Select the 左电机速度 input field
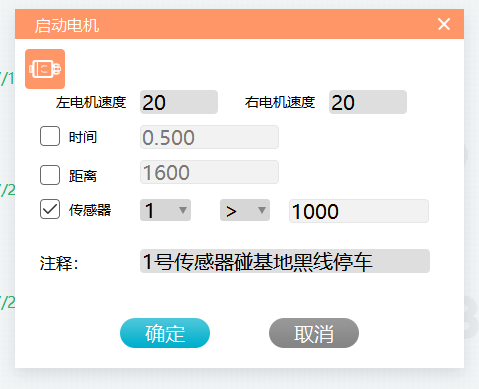The width and height of the screenshot is (479, 389). tap(179, 102)
